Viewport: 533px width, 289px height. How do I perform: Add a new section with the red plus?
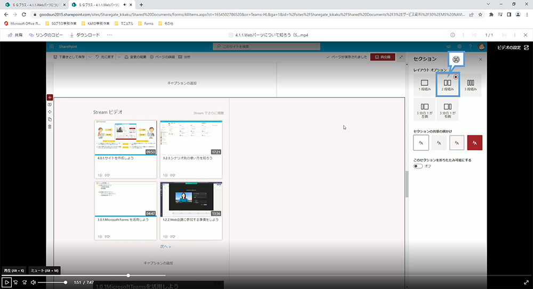pos(50,98)
